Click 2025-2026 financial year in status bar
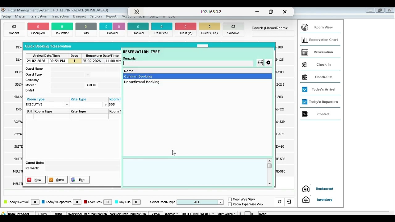 click(226, 214)
